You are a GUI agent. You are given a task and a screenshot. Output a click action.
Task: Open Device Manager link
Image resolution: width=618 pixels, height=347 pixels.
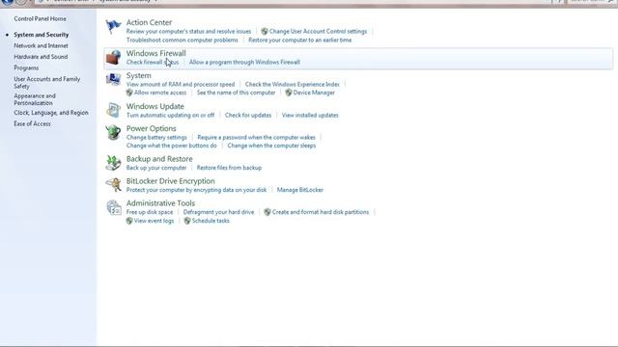click(314, 93)
